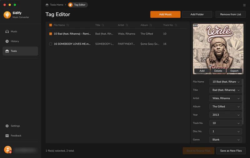Click the Add Folder button
The width and height of the screenshot is (250, 158).
pos(197,14)
